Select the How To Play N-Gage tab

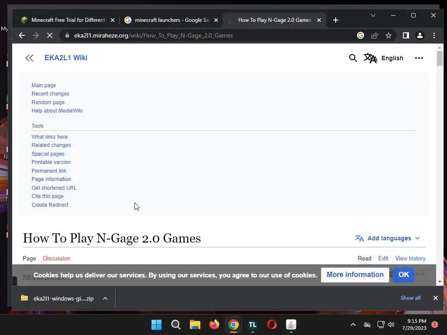tap(274, 20)
